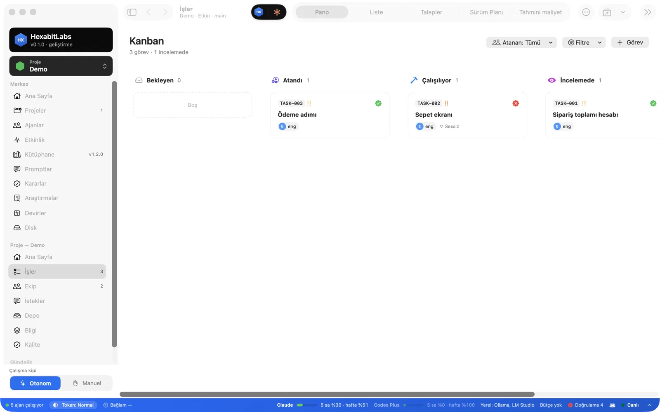This screenshot has width=660, height=412.
Task: Add a new task with Görev button
Action: (630, 42)
